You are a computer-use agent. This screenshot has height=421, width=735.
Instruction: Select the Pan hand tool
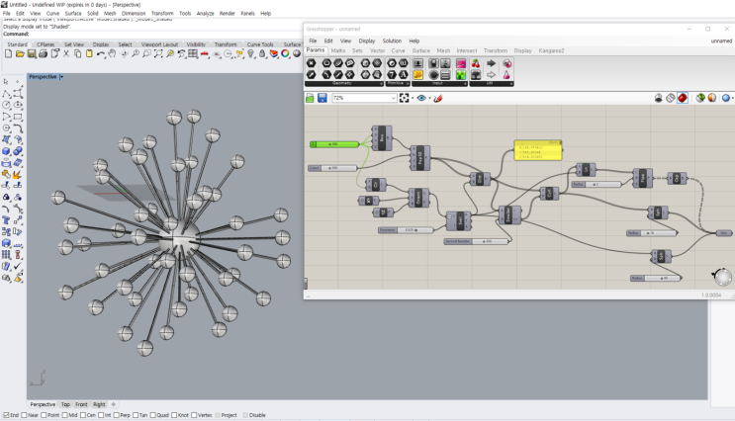pyautogui.click(x=112, y=53)
